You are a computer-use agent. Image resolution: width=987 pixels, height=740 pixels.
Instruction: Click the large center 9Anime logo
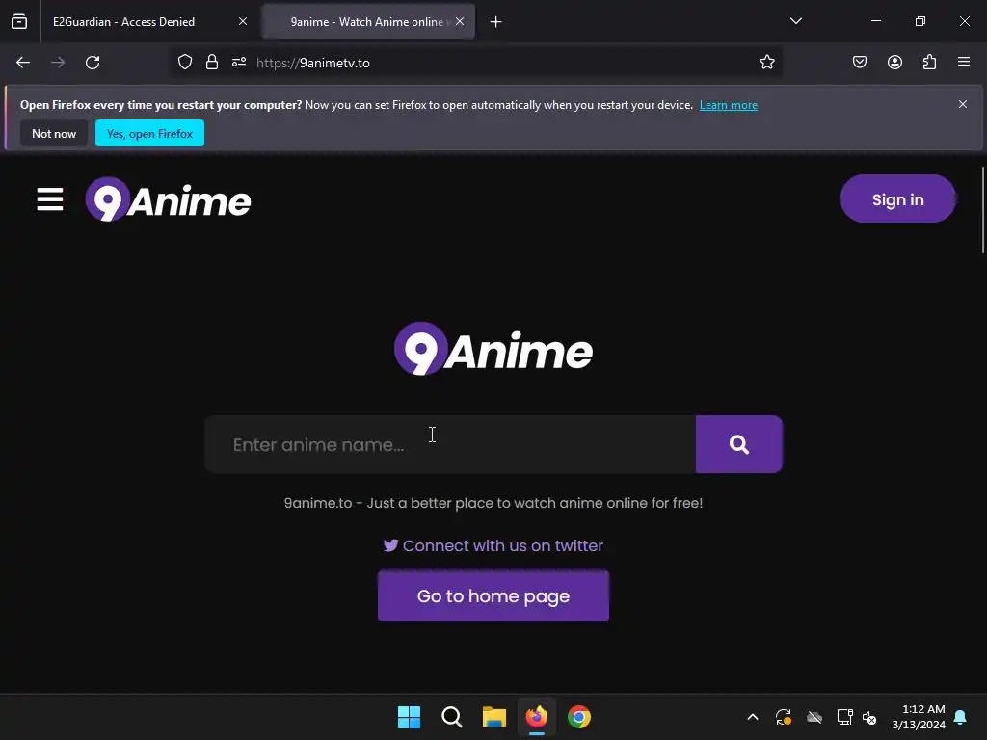[x=493, y=349]
